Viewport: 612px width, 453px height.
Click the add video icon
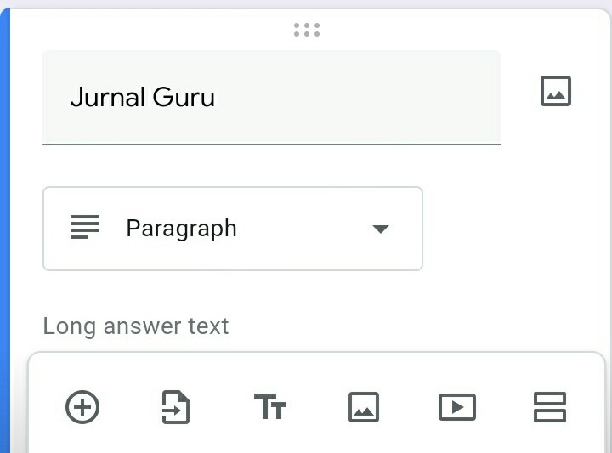(x=457, y=407)
